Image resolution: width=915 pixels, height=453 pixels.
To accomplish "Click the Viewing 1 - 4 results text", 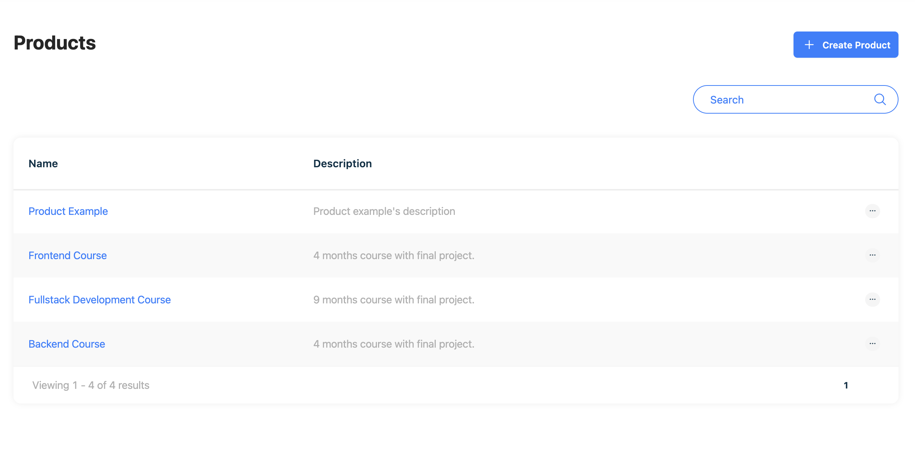I will (x=91, y=385).
